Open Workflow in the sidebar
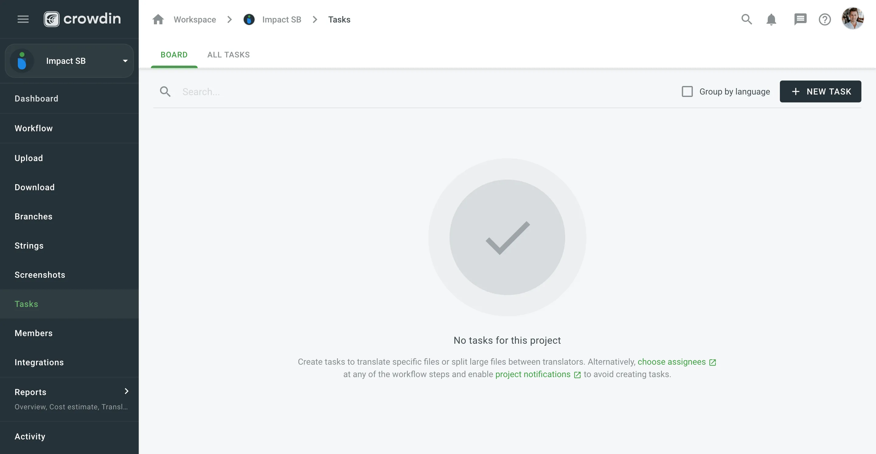The width and height of the screenshot is (876, 454). pos(34,128)
